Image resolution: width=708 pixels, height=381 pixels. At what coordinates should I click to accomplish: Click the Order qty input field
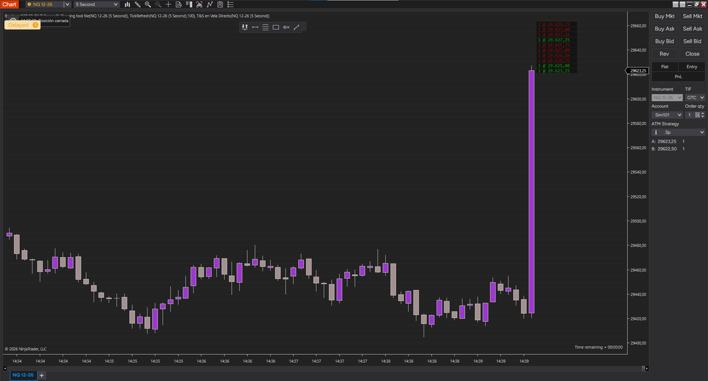point(689,115)
